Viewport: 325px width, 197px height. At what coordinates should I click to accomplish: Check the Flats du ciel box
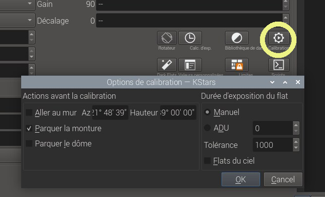coord(208,161)
